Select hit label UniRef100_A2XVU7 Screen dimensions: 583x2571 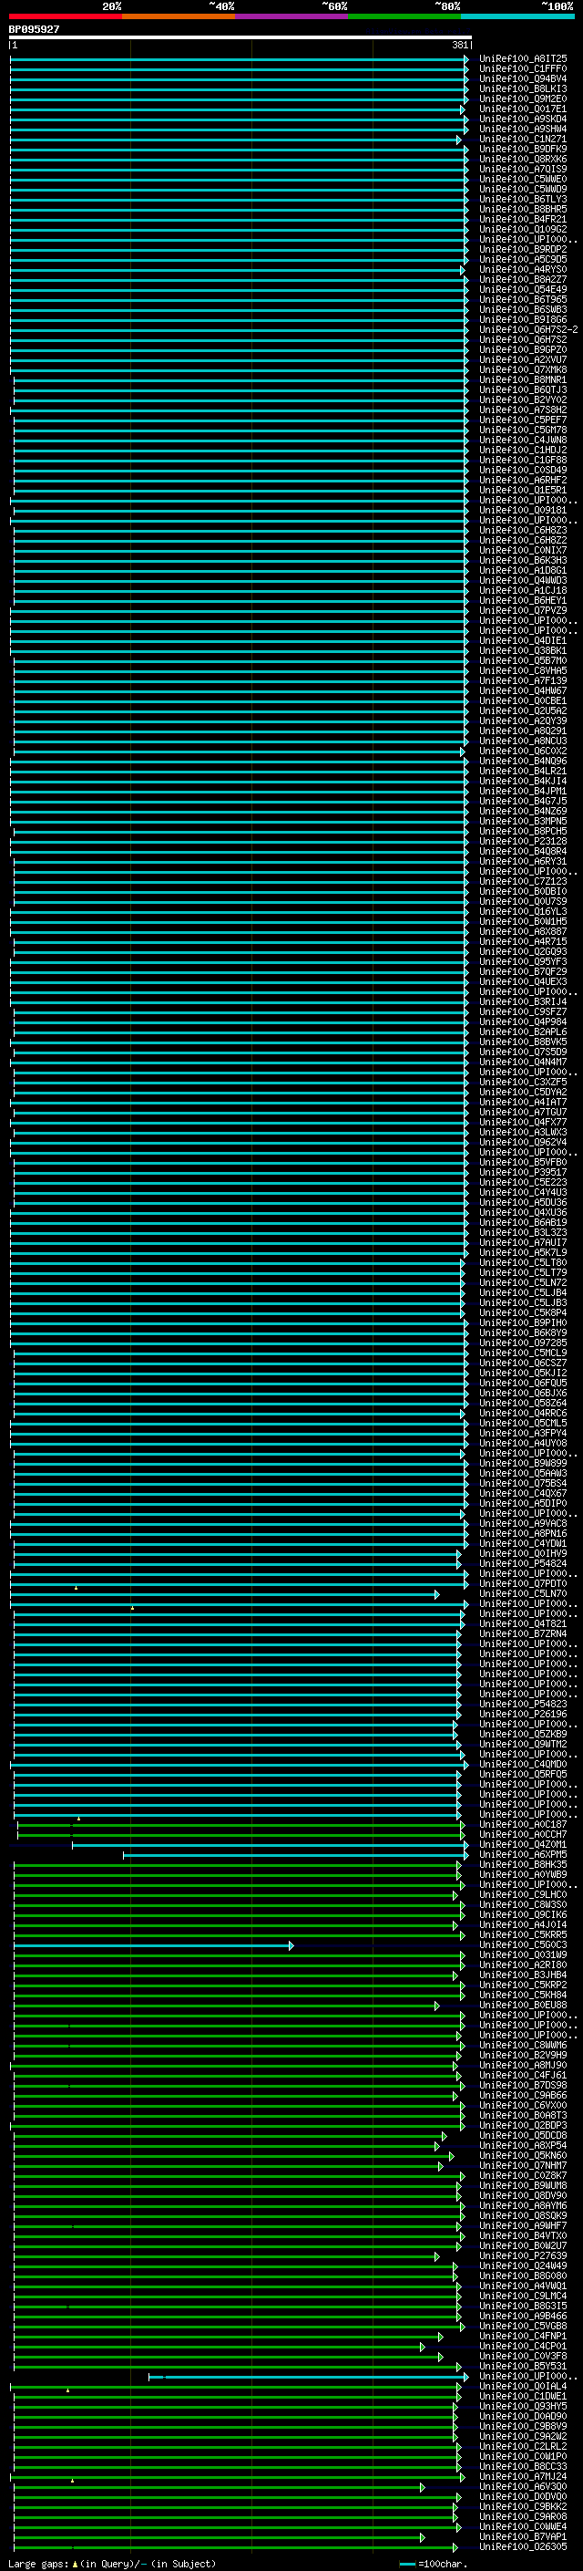[522, 359]
